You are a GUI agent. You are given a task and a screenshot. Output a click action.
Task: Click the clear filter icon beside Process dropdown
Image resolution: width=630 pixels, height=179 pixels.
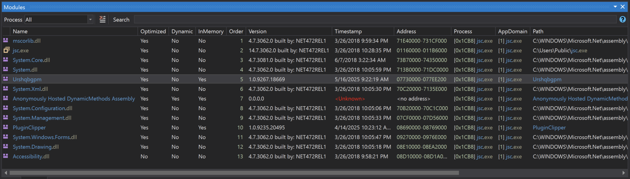click(x=102, y=19)
